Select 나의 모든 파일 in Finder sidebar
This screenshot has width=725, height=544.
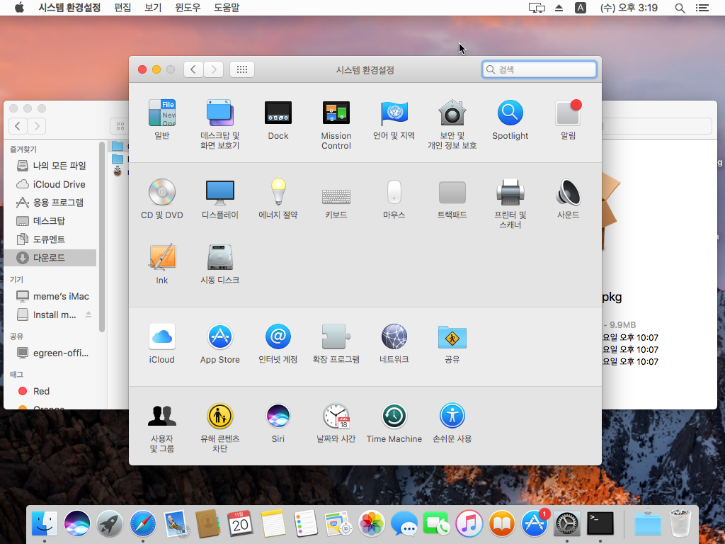pos(51,166)
